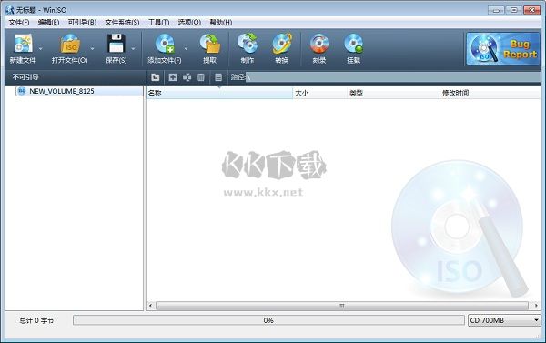Expand the 添加文件(F) dropdown arrow

[x=186, y=49]
